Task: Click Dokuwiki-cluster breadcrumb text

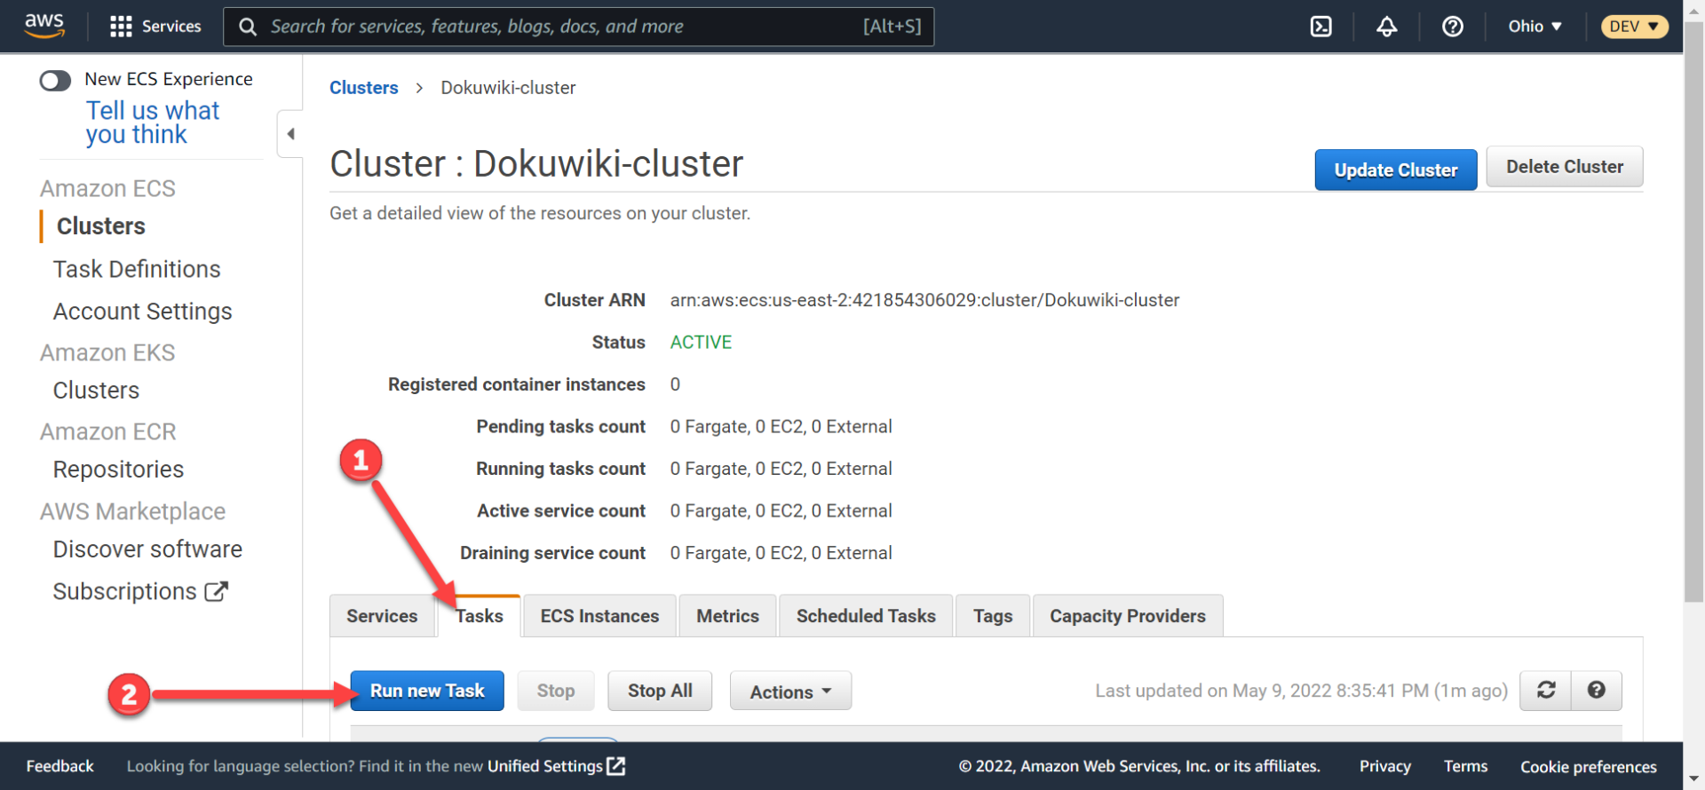Action: pyautogui.click(x=508, y=88)
